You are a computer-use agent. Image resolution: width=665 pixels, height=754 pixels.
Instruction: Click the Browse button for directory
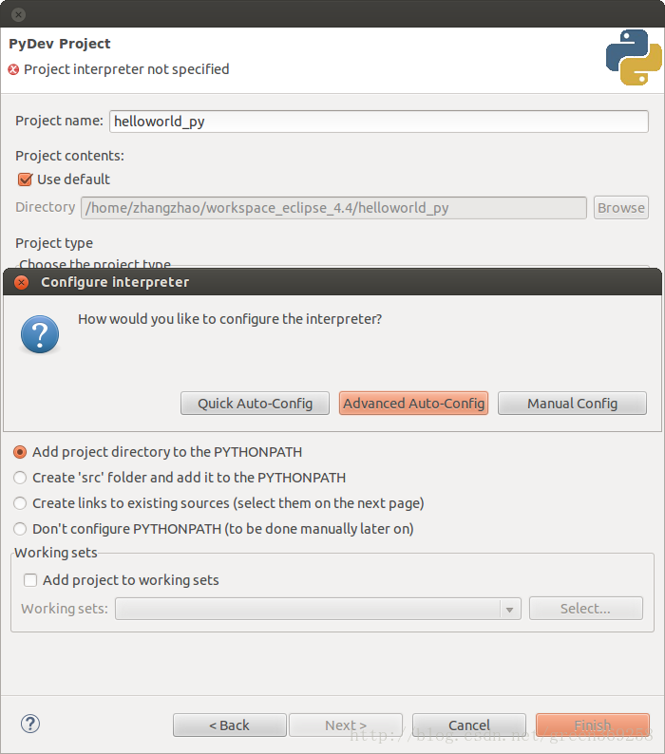621,208
